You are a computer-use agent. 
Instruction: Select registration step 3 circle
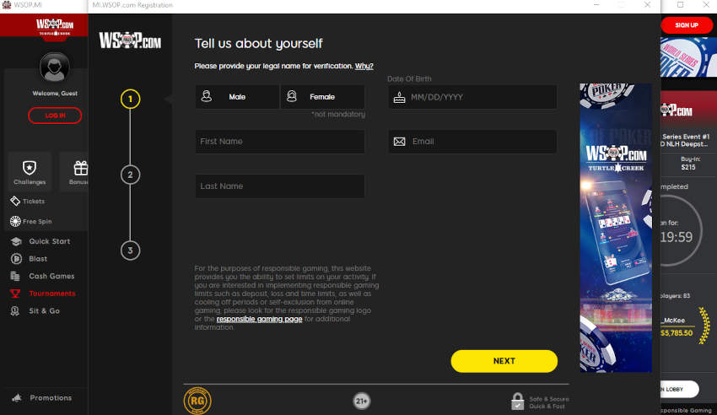pos(130,251)
